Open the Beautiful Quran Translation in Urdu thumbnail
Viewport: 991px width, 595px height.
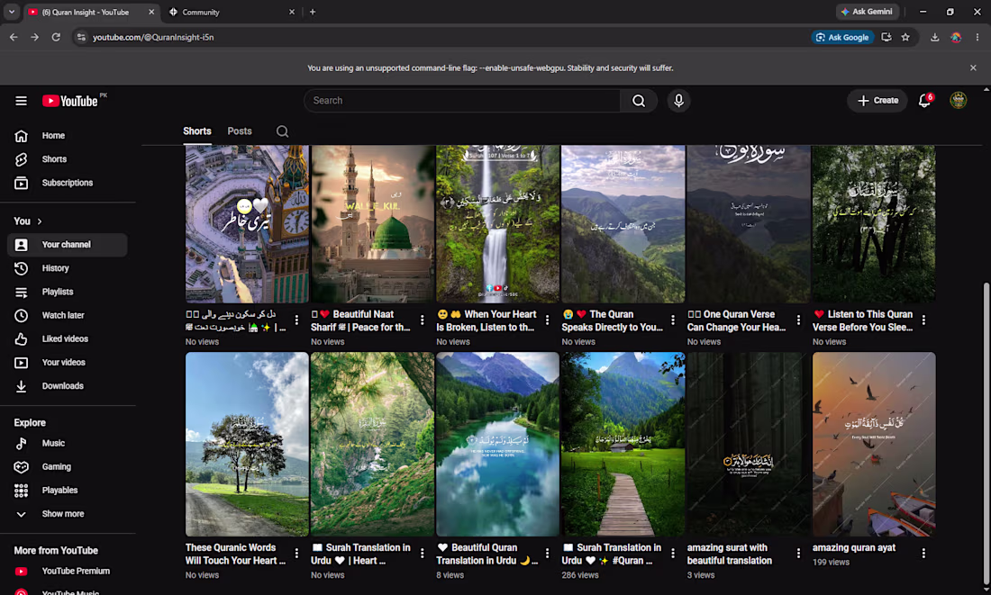[x=498, y=444]
